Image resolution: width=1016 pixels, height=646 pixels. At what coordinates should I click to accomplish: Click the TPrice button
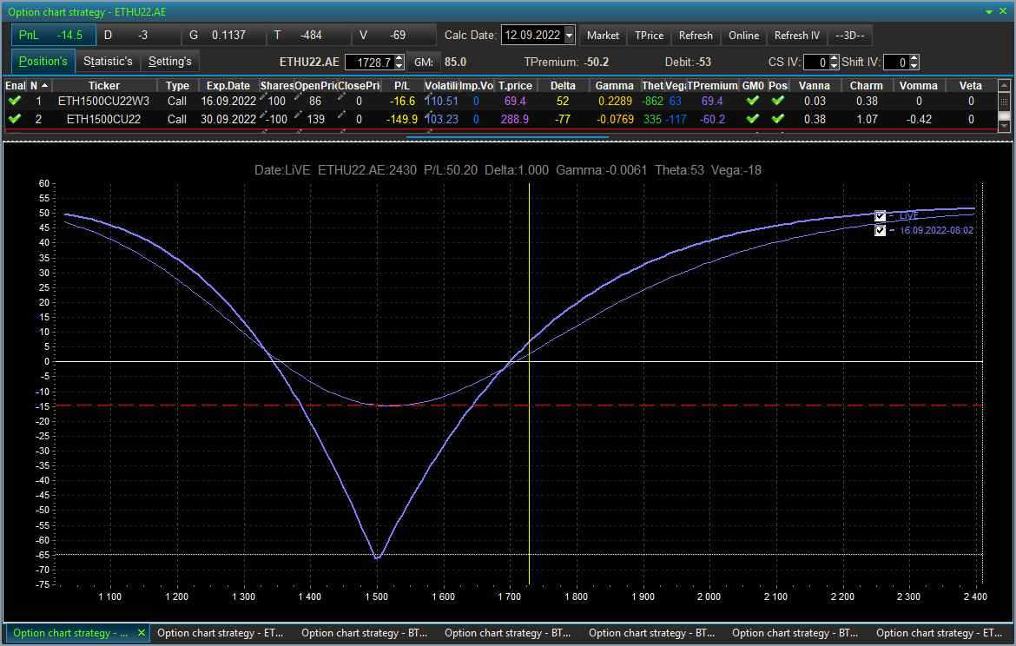click(x=650, y=36)
